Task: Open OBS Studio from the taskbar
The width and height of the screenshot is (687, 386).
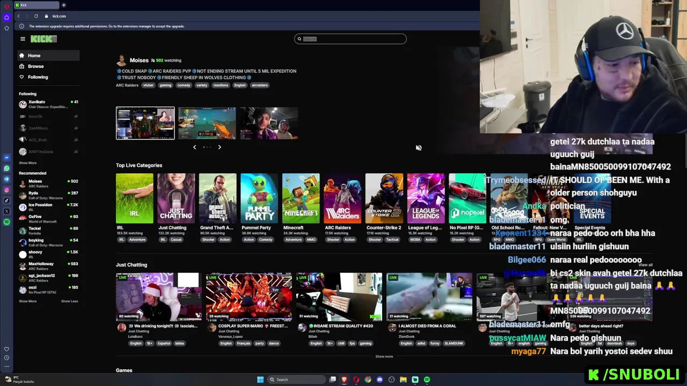Action: [391, 380]
